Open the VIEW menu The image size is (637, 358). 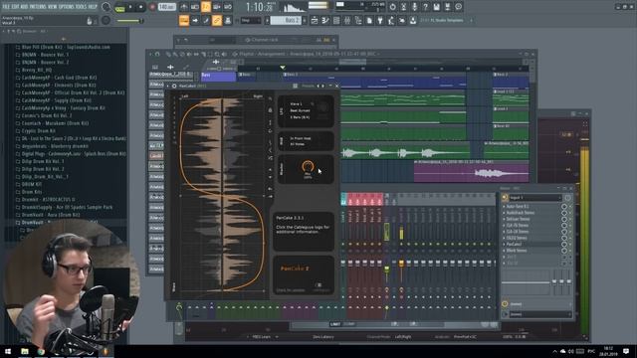53,7
